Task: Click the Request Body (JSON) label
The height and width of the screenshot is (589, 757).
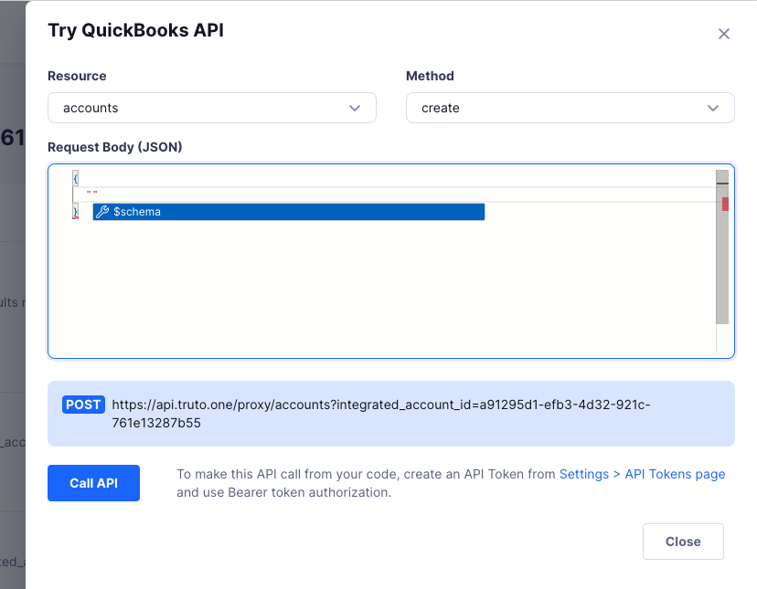Action: (115, 147)
